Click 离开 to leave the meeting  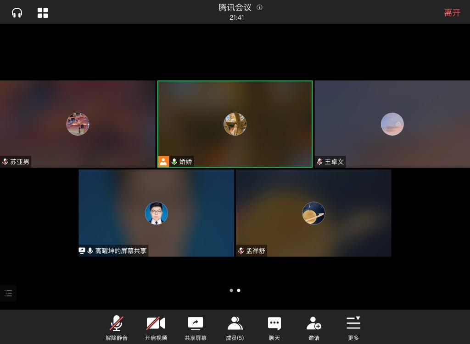(452, 13)
